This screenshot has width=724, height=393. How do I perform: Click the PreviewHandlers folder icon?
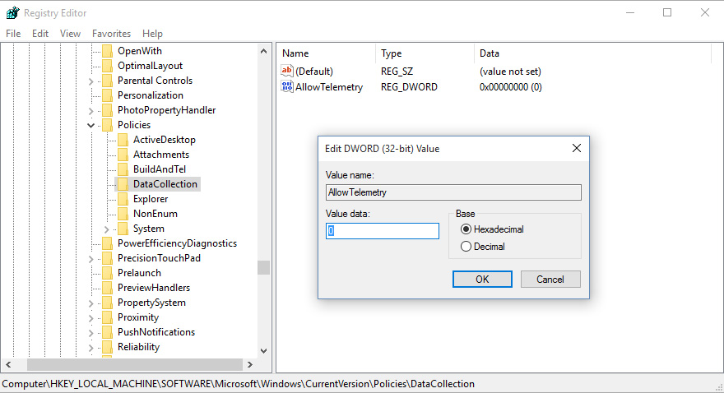point(107,288)
